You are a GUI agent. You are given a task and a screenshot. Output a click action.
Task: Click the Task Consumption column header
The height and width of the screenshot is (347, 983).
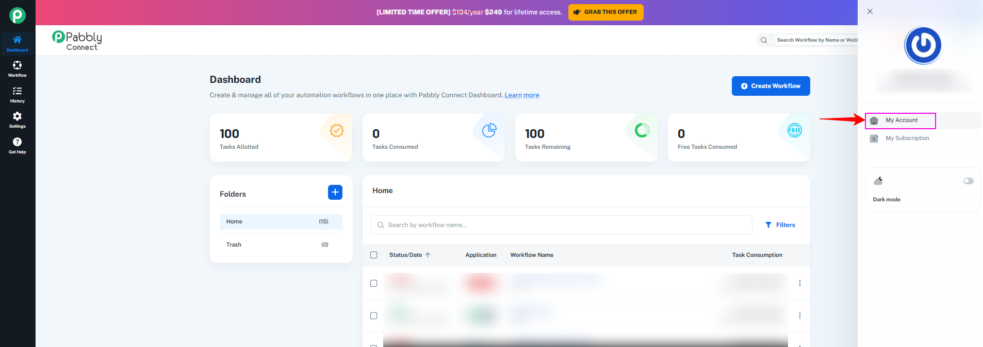click(x=757, y=255)
